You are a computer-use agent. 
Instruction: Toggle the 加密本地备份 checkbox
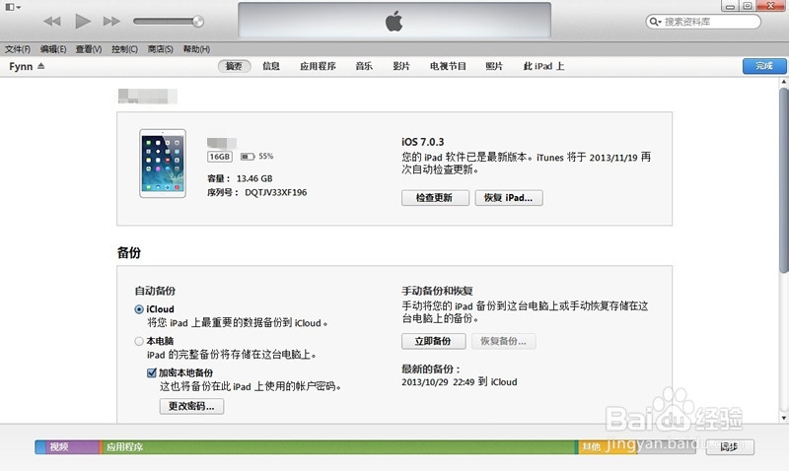[152, 372]
